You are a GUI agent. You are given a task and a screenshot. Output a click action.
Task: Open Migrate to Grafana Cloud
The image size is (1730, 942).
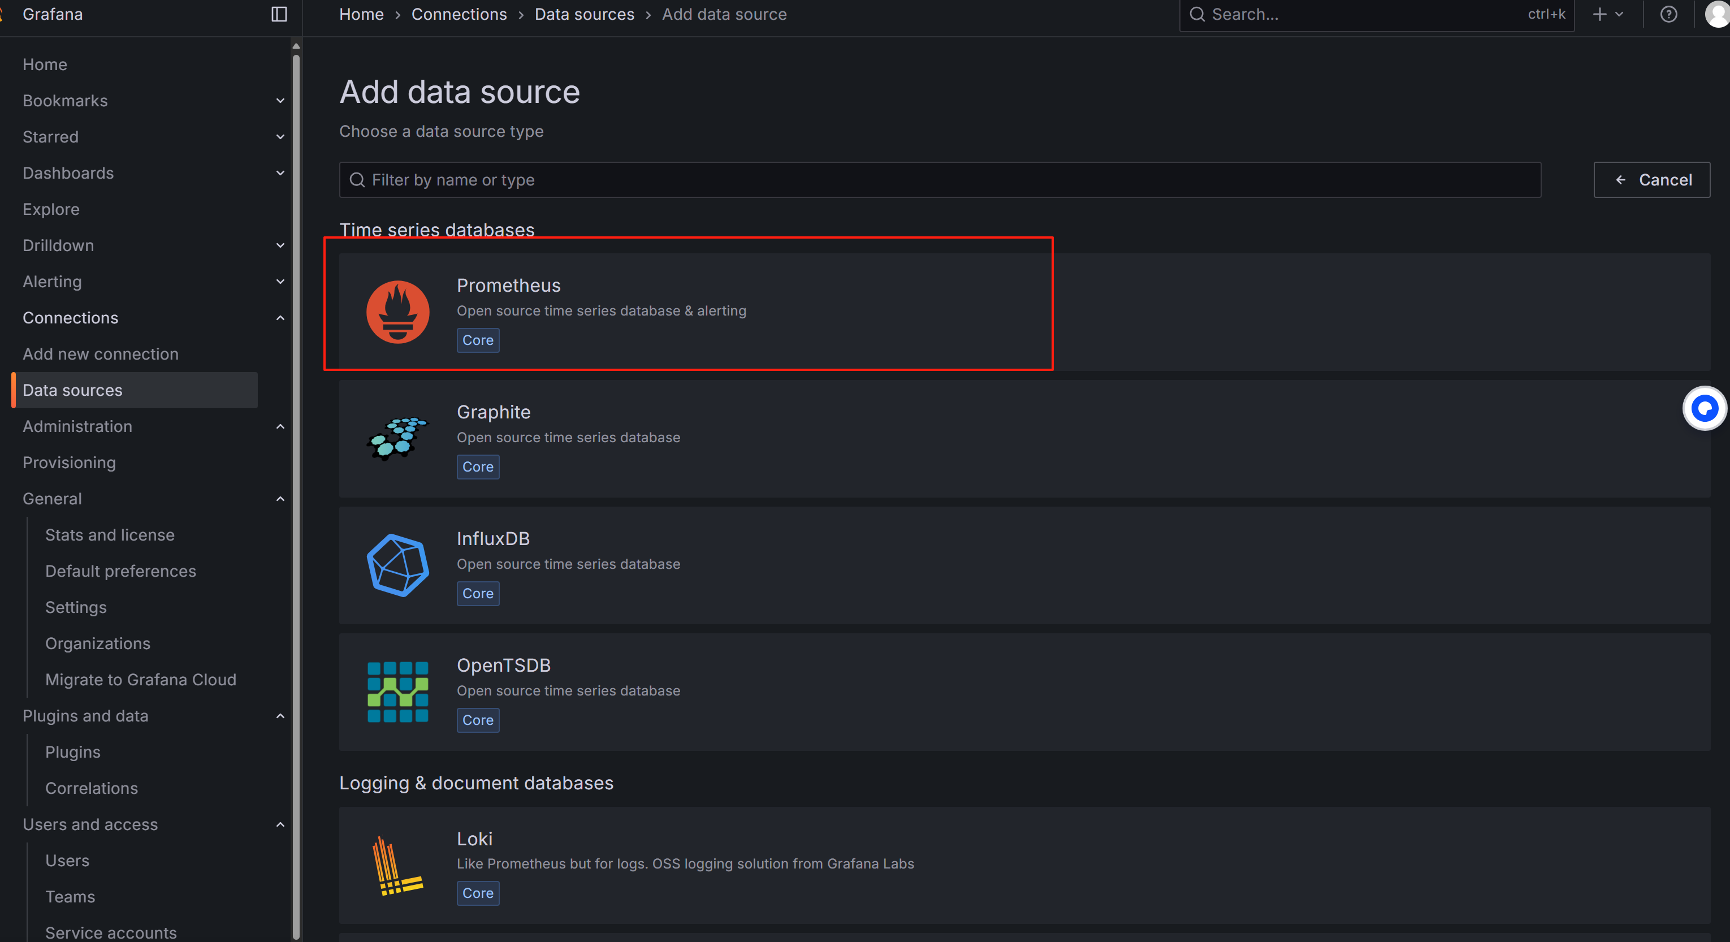point(141,680)
